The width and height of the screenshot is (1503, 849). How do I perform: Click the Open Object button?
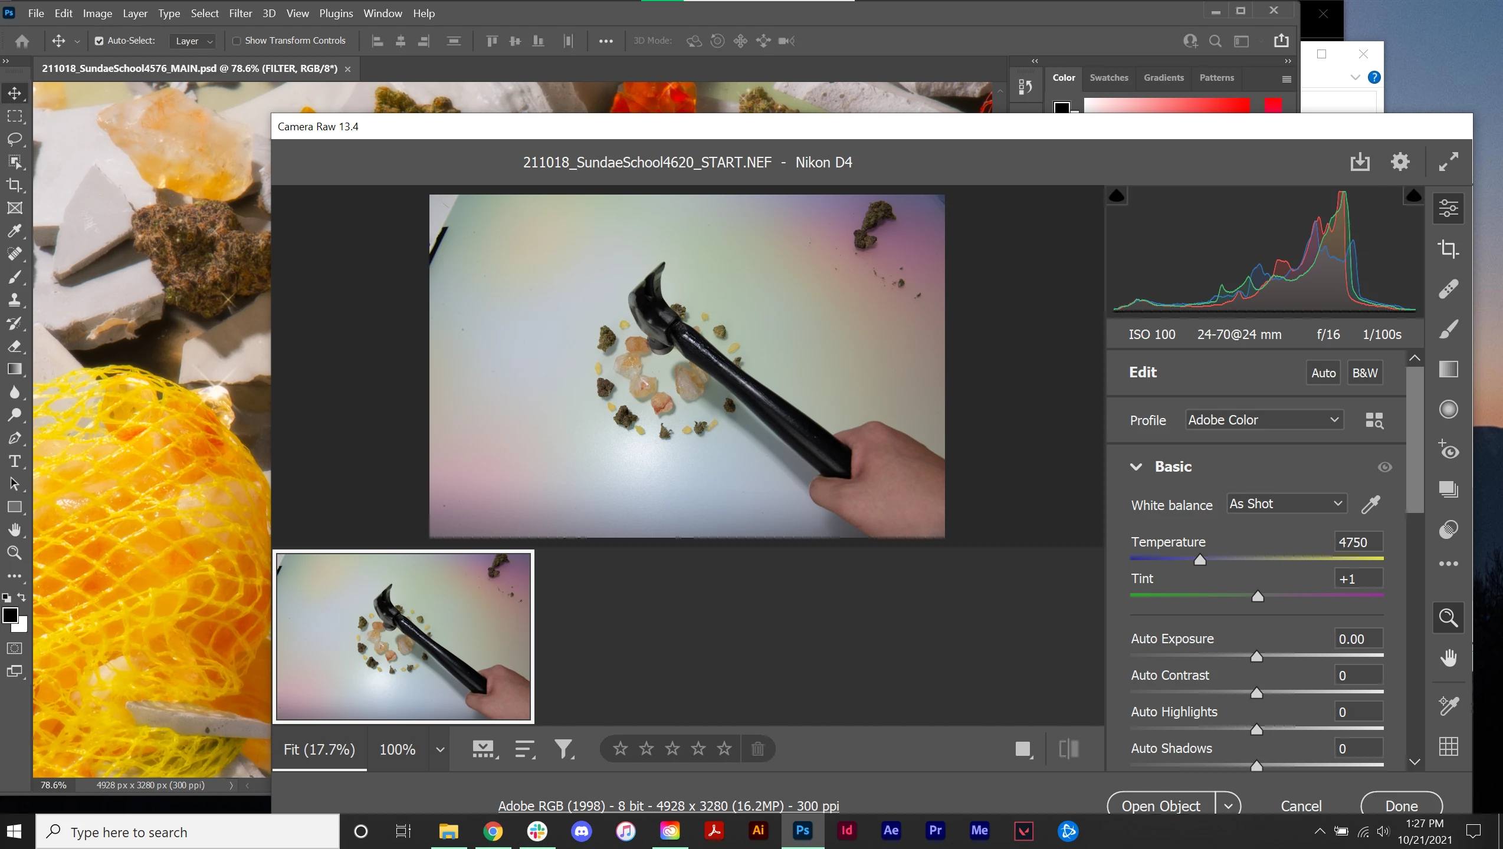tap(1160, 805)
